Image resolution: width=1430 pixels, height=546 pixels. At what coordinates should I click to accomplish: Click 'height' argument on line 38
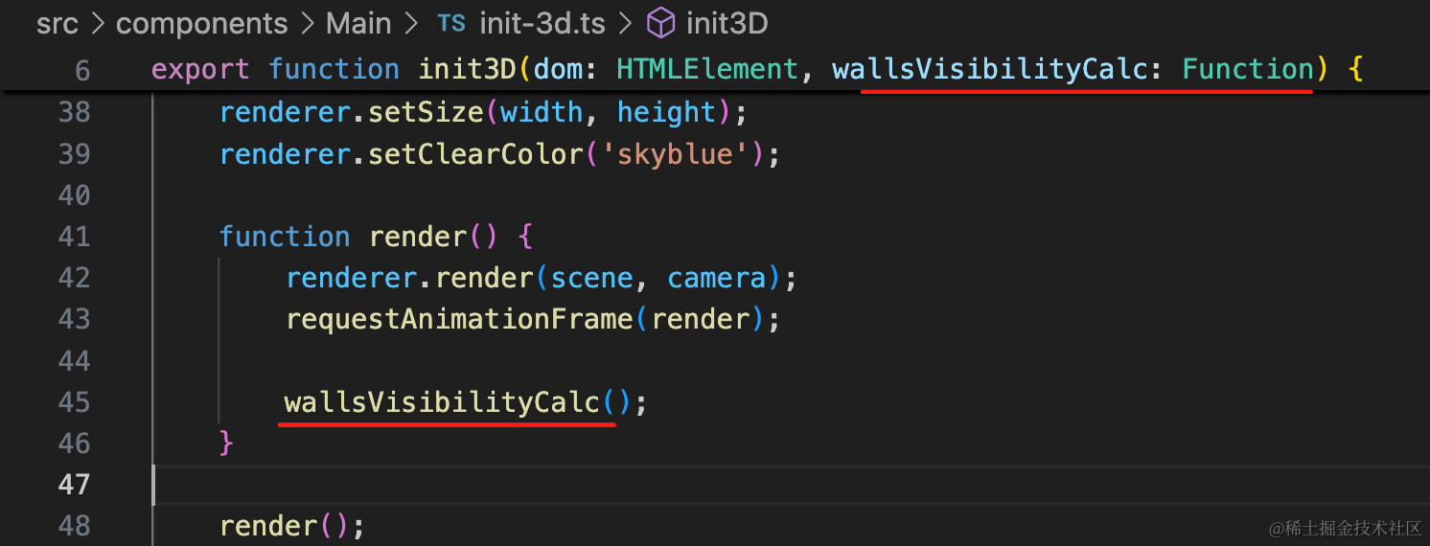666,112
